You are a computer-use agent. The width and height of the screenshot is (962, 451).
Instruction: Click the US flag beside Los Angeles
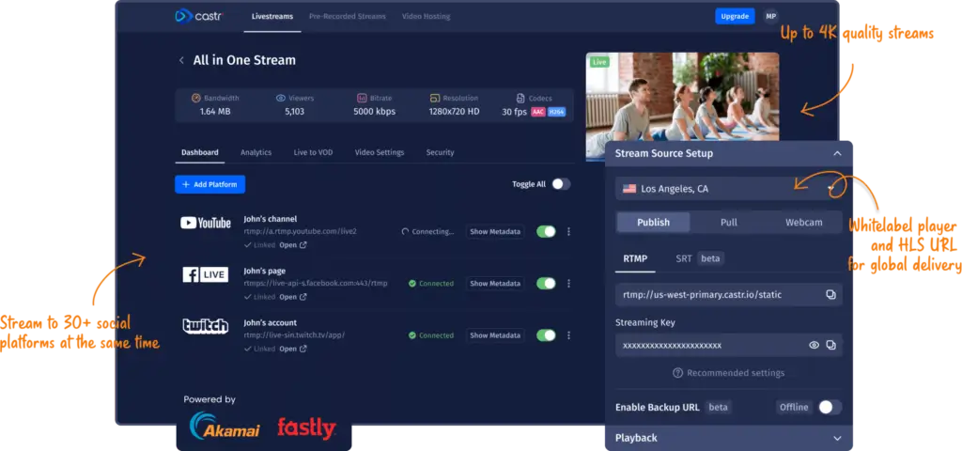628,189
